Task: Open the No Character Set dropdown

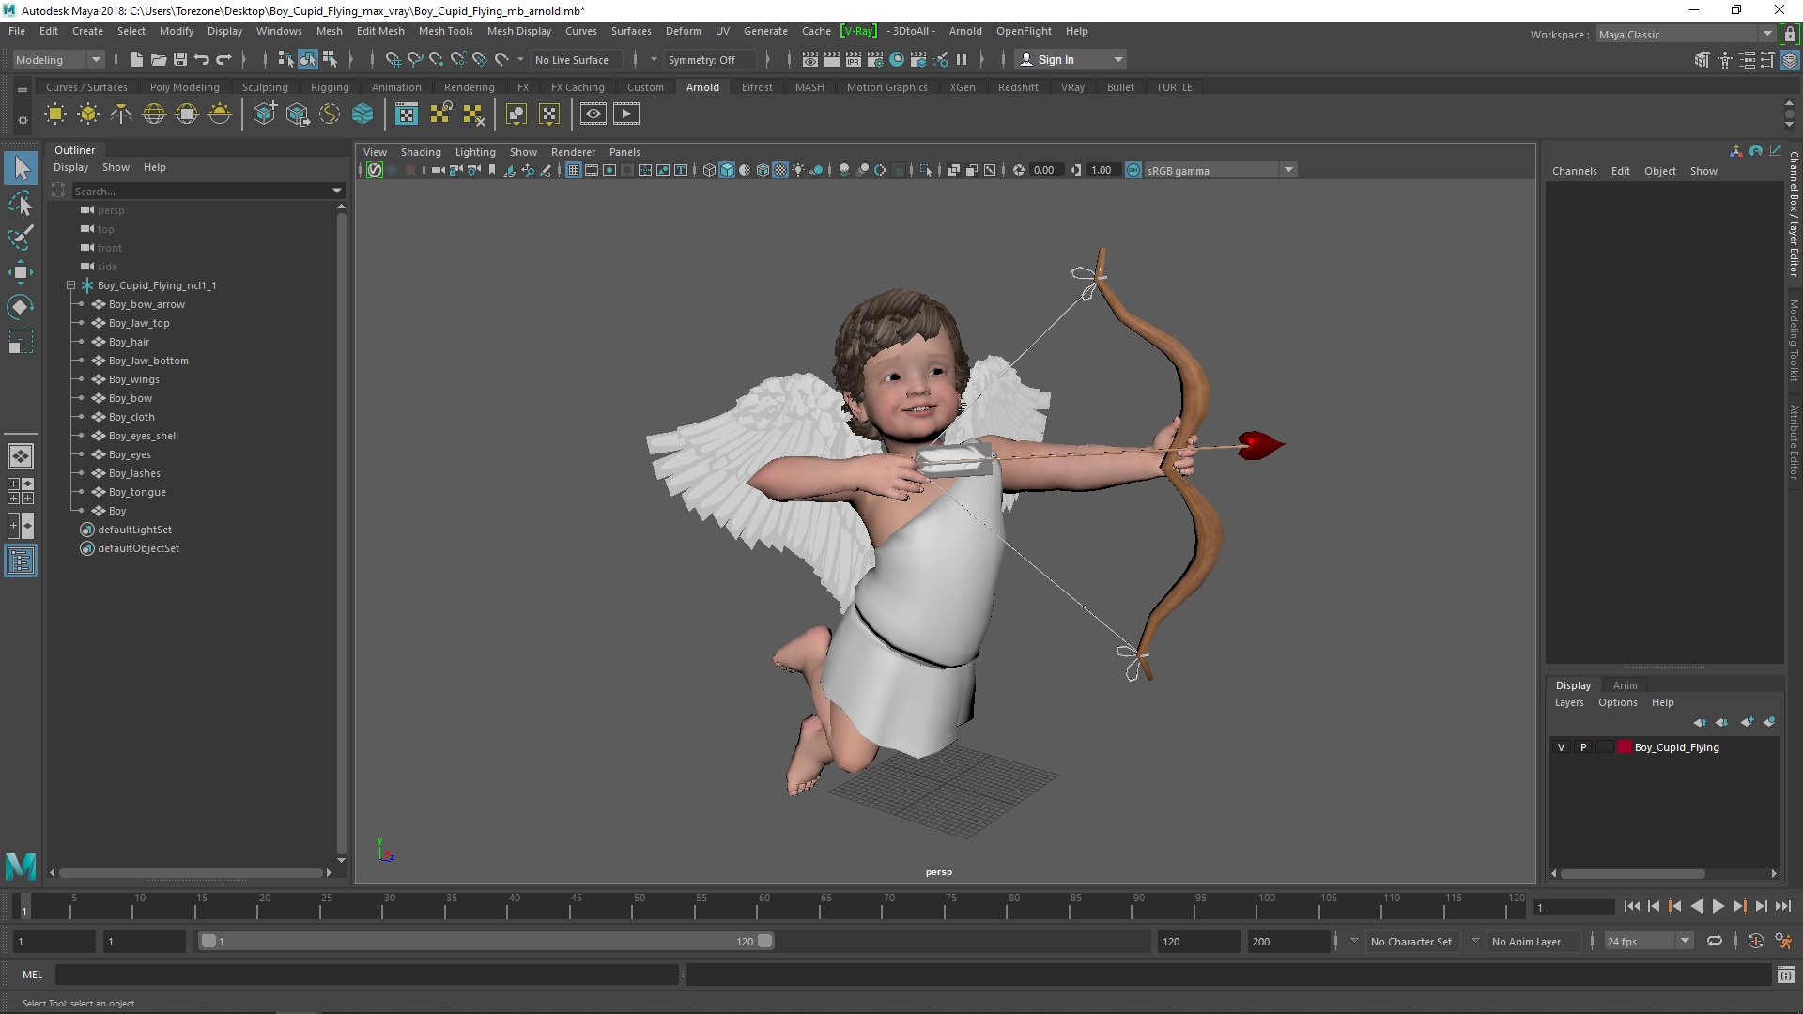Action: tap(1411, 941)
